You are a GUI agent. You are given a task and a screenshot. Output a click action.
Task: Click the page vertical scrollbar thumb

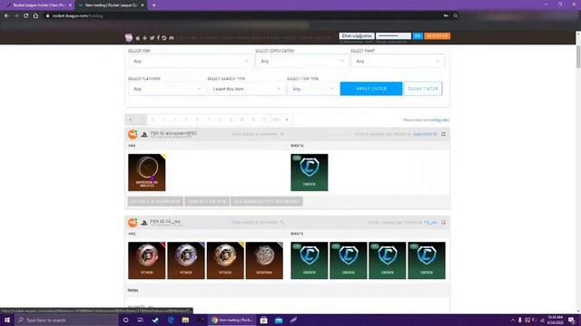point(578,57)
